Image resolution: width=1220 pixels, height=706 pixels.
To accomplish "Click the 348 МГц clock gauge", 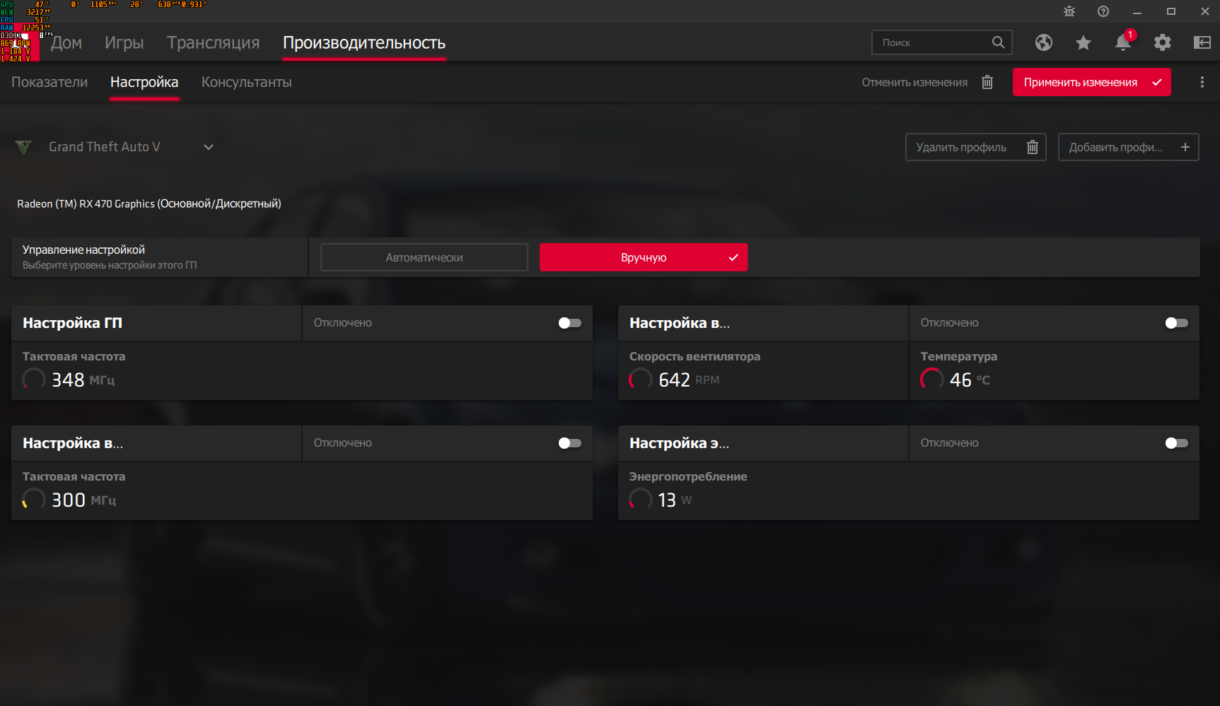I will point(33,380).
